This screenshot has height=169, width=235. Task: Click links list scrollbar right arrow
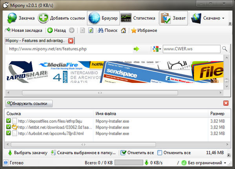click(x=228, y=145)
